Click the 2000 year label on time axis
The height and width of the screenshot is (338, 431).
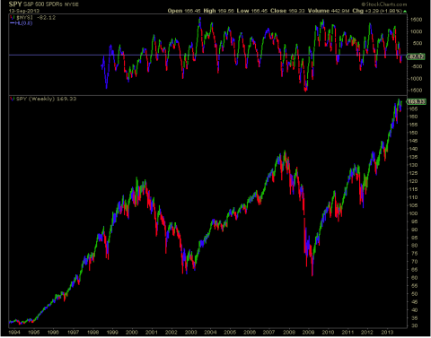coord(132,333)
